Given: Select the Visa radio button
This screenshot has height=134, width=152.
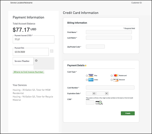Looking at the screenshot, I should tap(87, 76).
